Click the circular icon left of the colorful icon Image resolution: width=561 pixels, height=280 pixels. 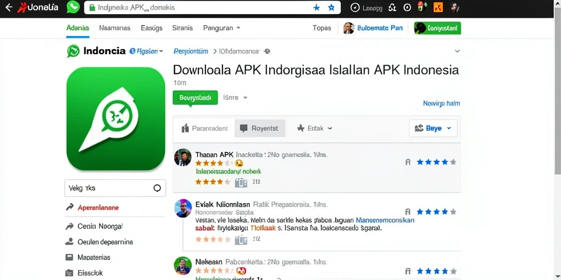[x=407, y=8]
